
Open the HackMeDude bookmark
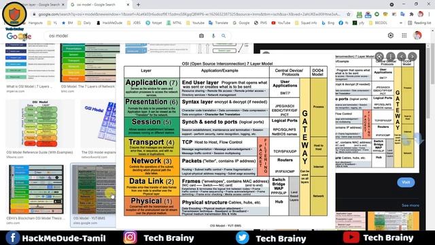109,22
